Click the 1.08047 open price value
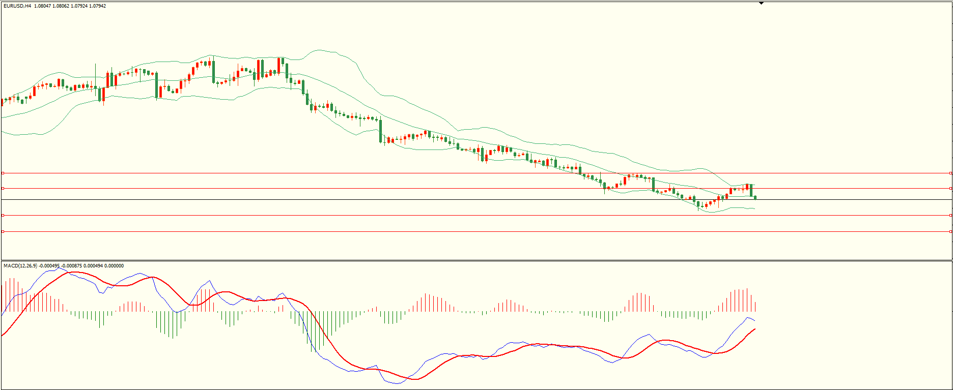This screenshot has height=390, width=953. pos(43,6)
